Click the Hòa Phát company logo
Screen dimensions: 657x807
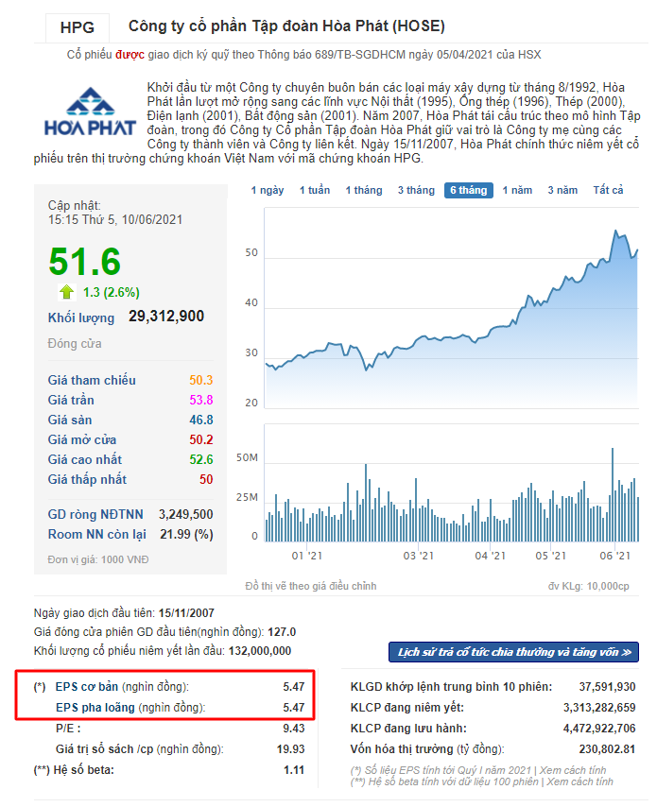pos(90,112)
